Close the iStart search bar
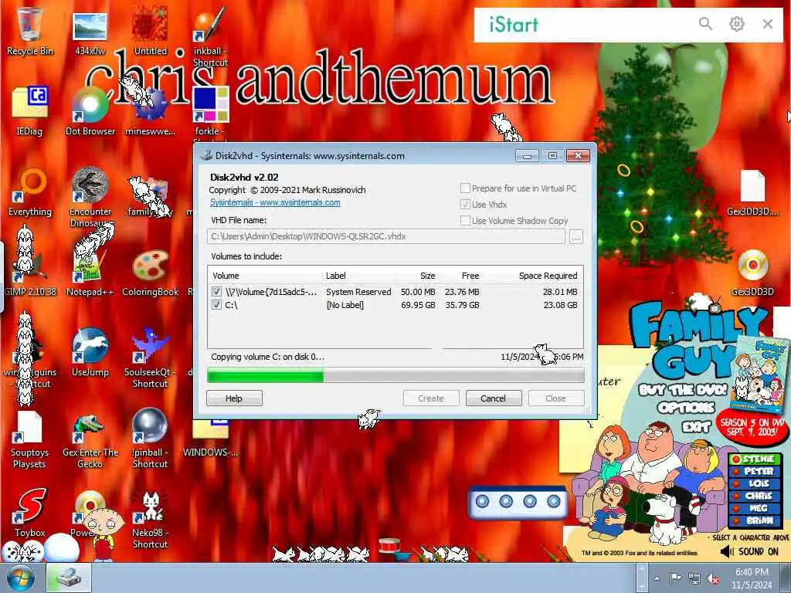 768,24
